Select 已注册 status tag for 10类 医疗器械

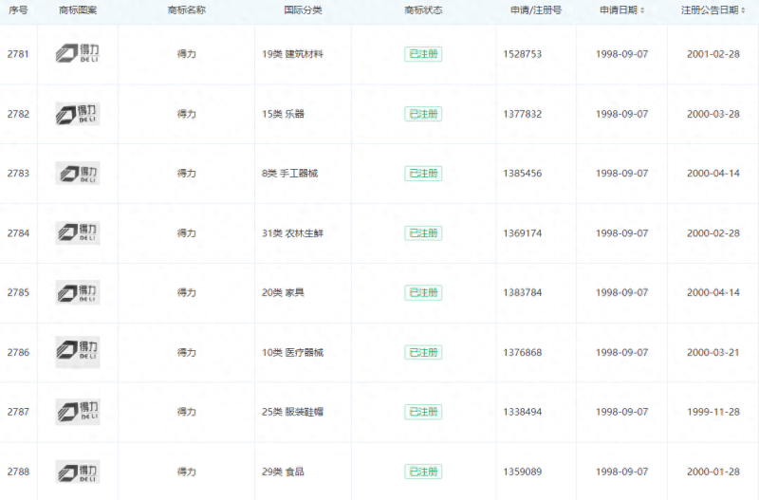point(423,352)
